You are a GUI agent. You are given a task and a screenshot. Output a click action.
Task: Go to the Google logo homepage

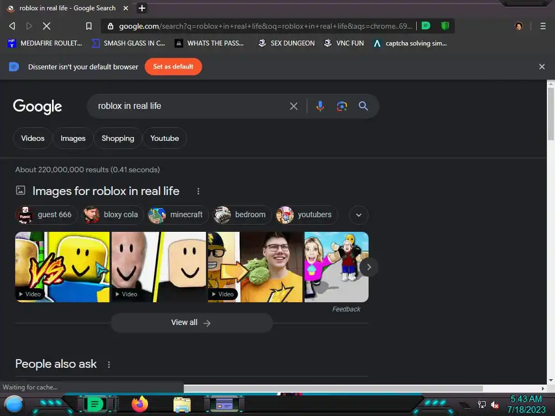[37, 107]
